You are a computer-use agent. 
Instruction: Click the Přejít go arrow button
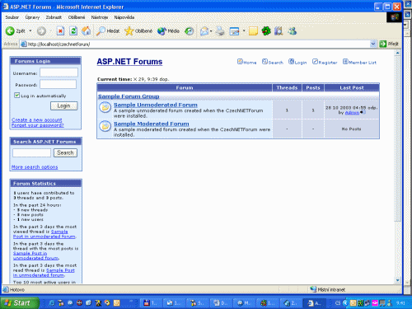(389, 44)
